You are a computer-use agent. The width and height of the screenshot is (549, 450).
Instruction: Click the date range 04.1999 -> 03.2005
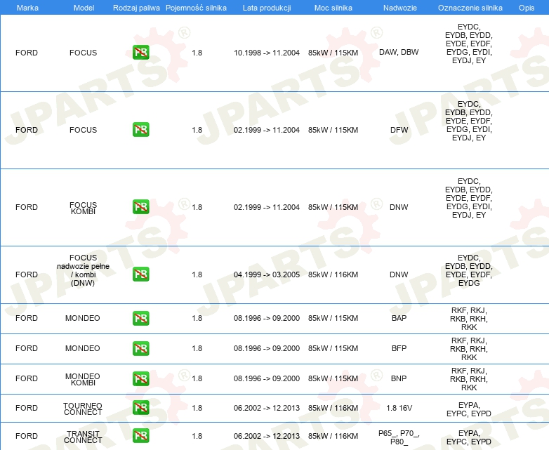(267, 274)
